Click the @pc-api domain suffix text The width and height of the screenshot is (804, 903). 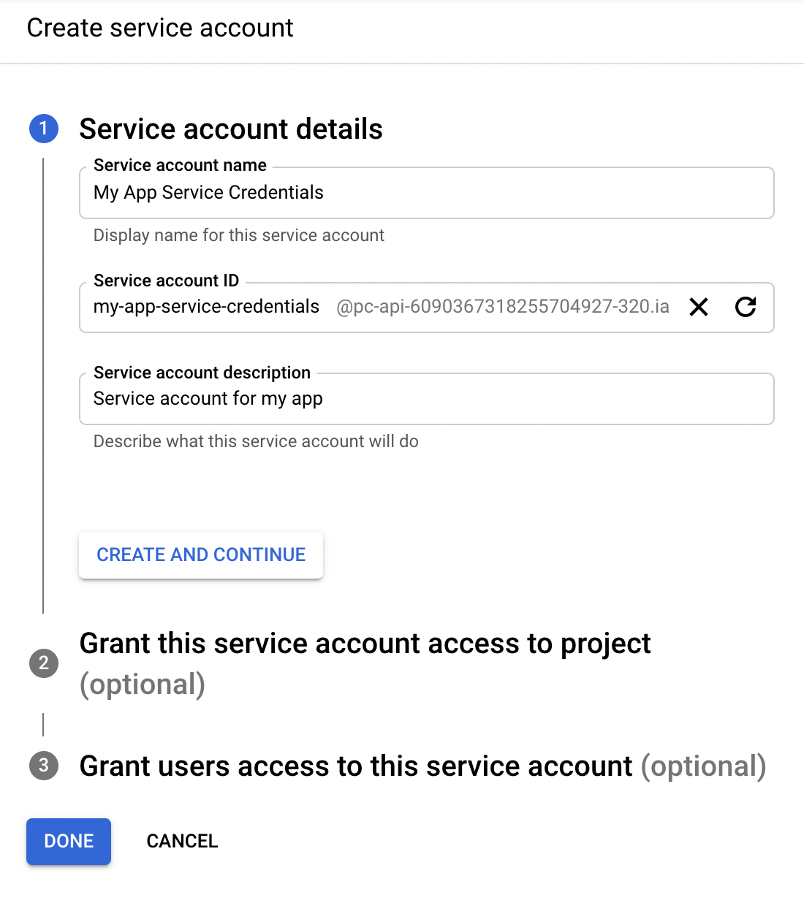coord(502,307)
